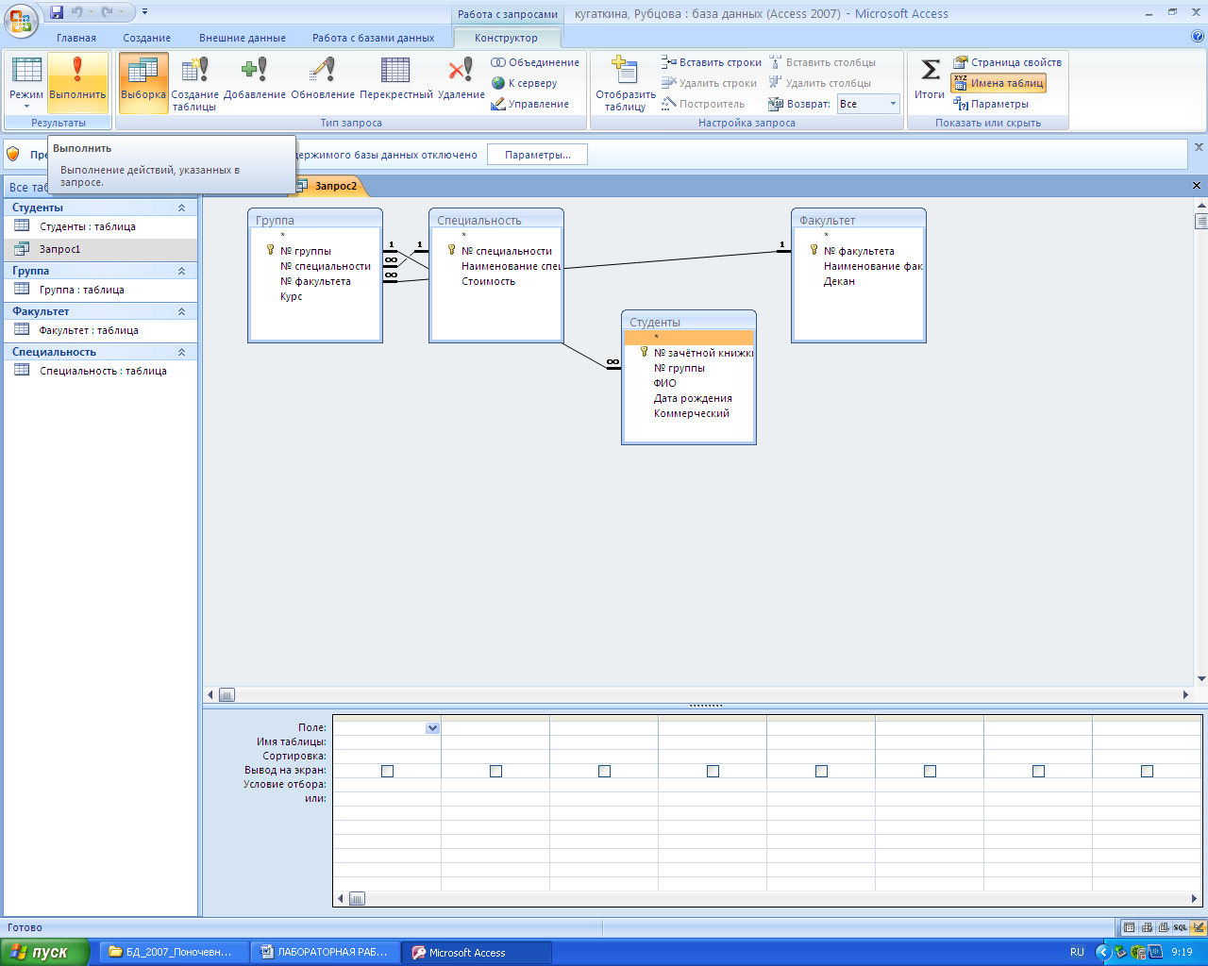This screenshot has width=1208, height=966.
Task: Click Удалить столбцы
Action: tap(820, 83)
